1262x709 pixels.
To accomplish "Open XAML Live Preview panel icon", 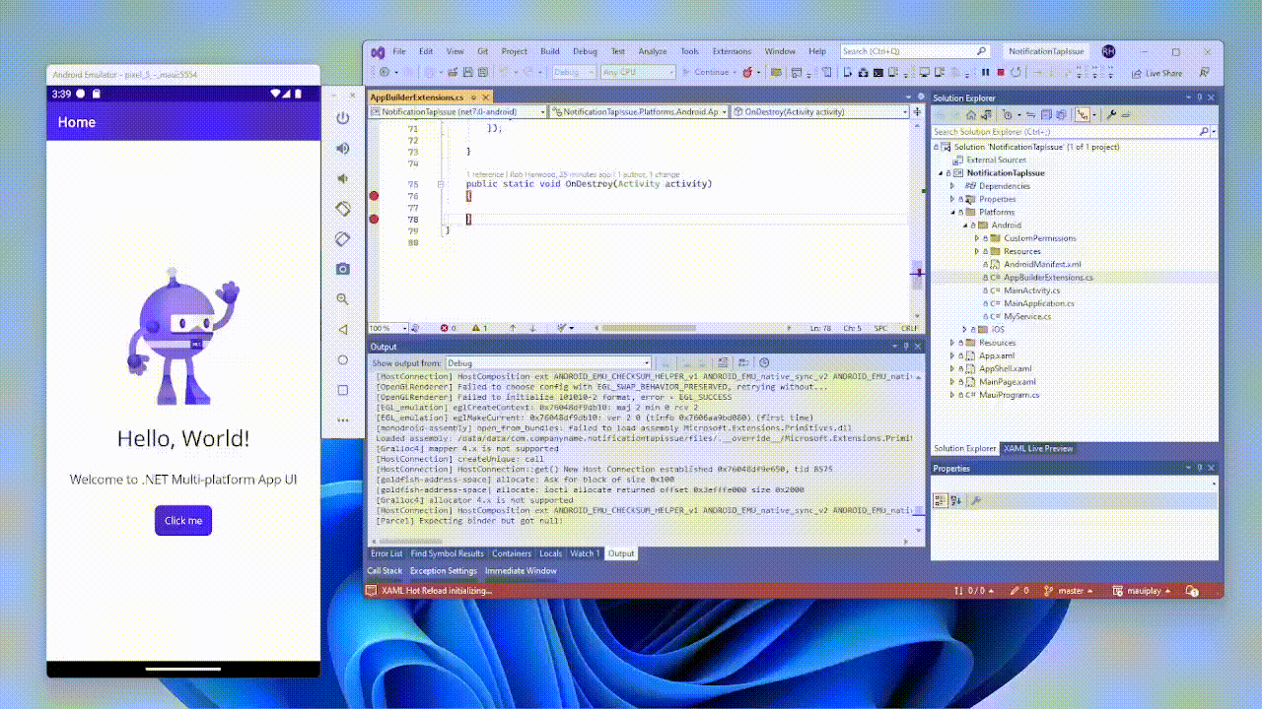I will pyautogui.click(x=1039, y=449).
